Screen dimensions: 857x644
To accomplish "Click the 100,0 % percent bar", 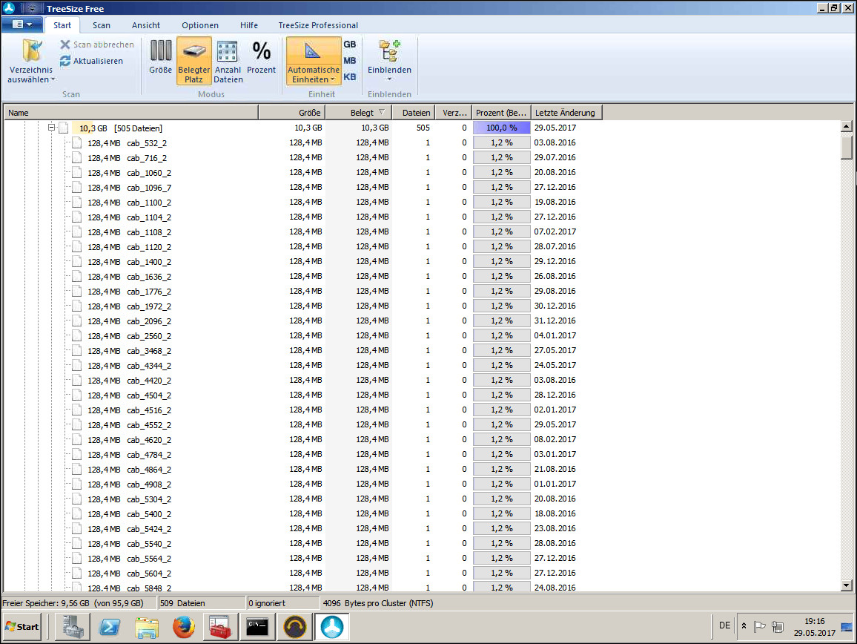I will [x=502, y=128].
